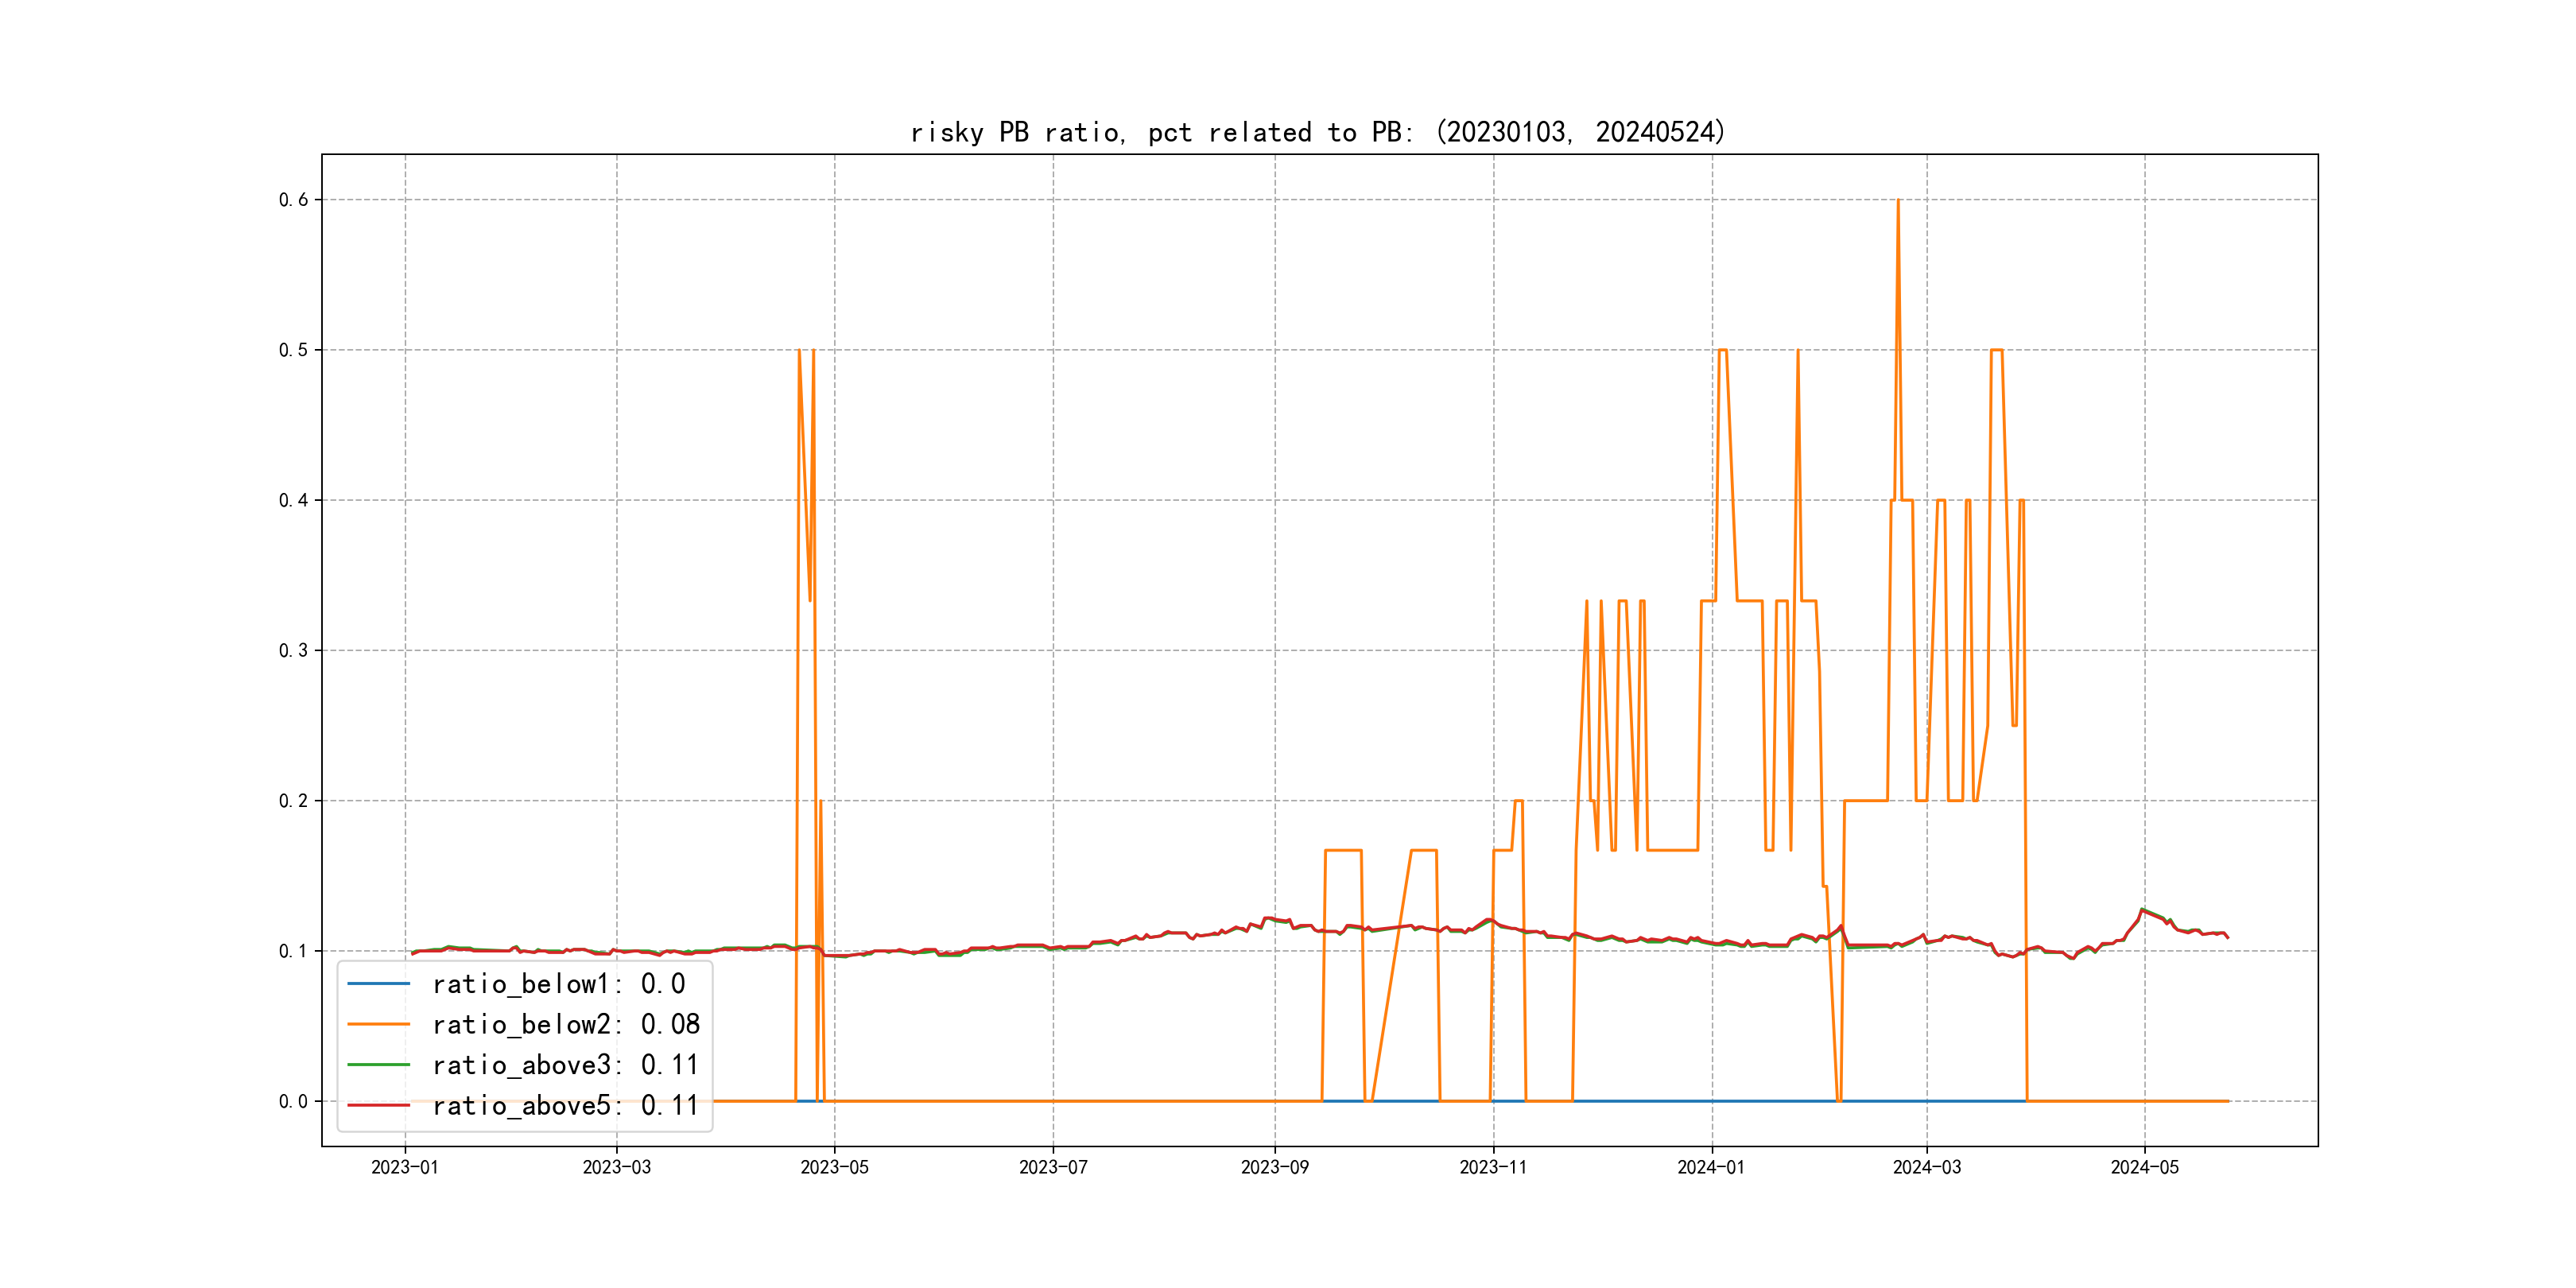
Task: Click the 2023-05 x-axis tick label
Action: 834,1167
